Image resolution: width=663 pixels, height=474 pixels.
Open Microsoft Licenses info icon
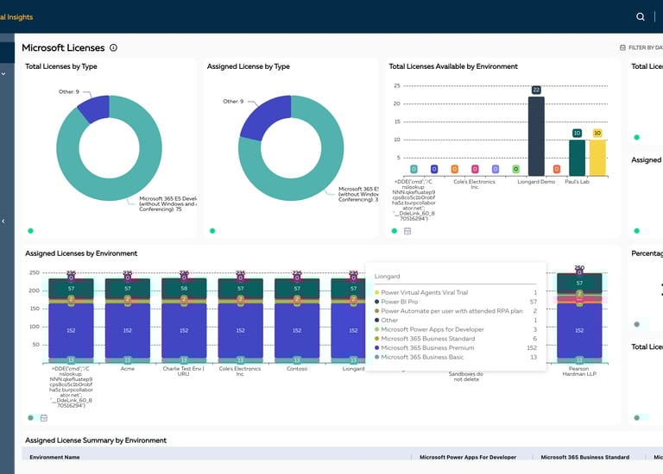[x=113, y=47]
